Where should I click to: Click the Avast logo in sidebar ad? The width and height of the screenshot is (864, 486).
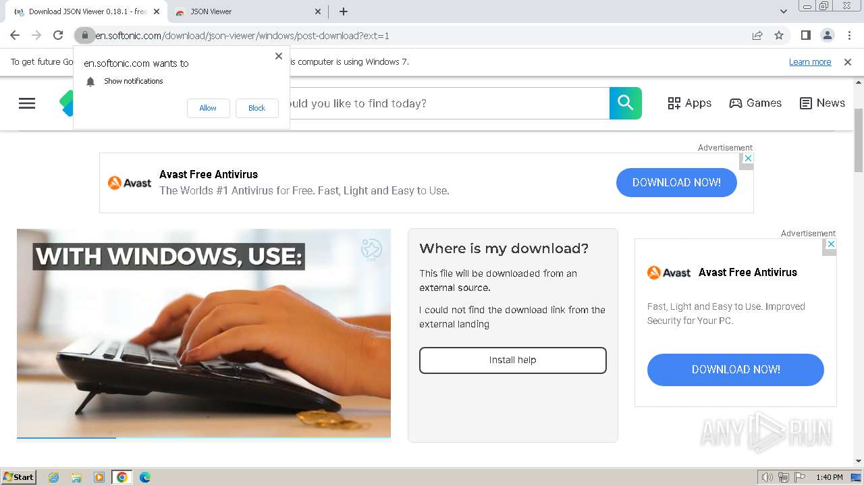coord(669,273)
